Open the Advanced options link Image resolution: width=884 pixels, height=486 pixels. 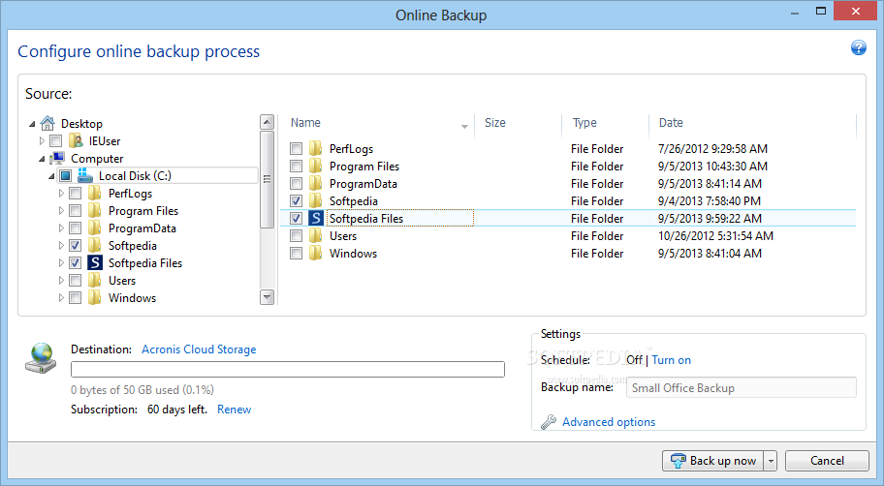[609, 422]
